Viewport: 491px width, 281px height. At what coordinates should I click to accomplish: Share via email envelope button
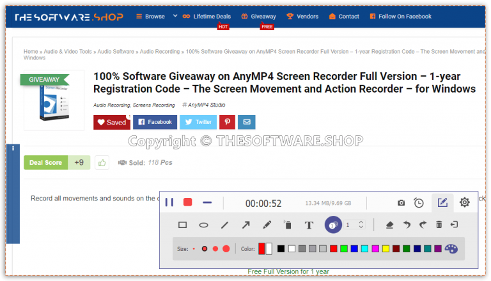[x=247, y=122]
